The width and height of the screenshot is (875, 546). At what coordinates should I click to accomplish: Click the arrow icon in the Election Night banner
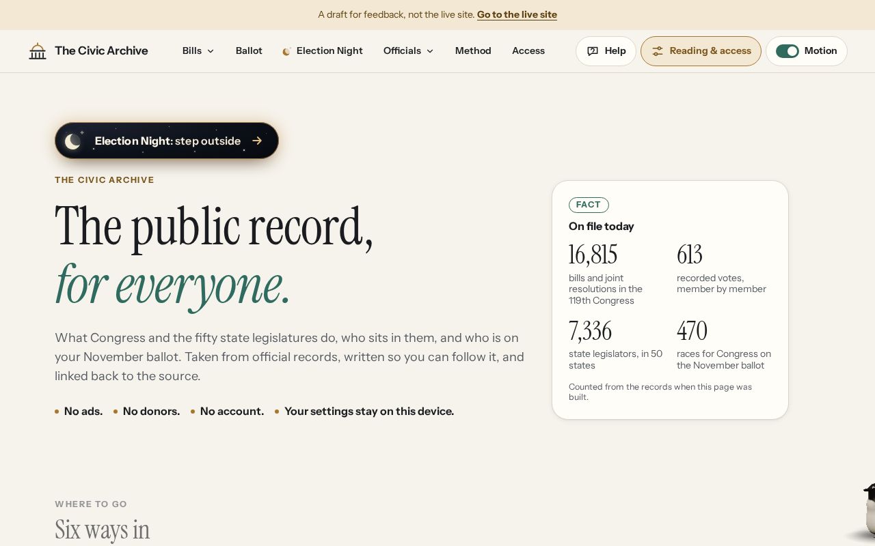(257, 141)
